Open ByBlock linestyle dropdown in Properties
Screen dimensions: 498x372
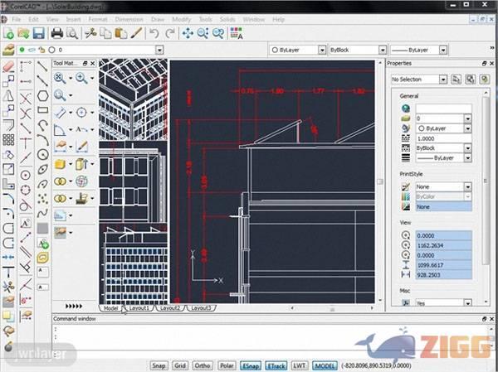467,148
